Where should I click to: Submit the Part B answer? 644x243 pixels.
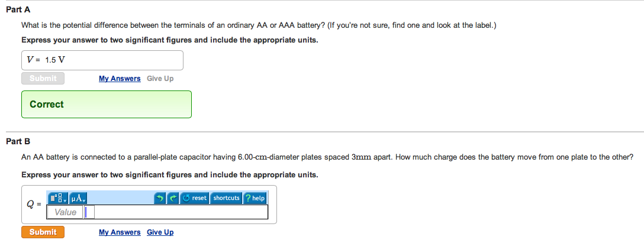pos(43,232)
